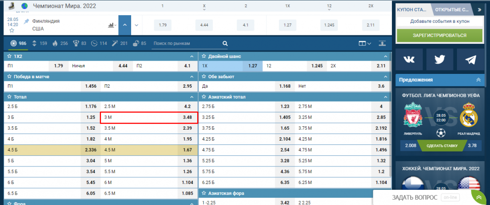The width and height of the screenshot is (490, 205).
Task: Favorite the Finland-USA match using star under the time
Action: tap(11, 31)
